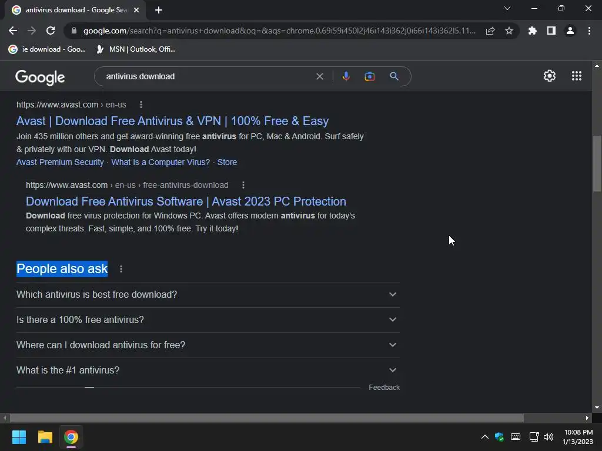Open the 'ie download - Goo...' bookmark
The image size is (602, 451).
point(47,49)
